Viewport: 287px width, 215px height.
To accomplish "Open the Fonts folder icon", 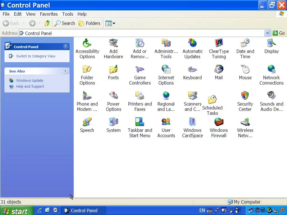I will click(x=113, y=69).
